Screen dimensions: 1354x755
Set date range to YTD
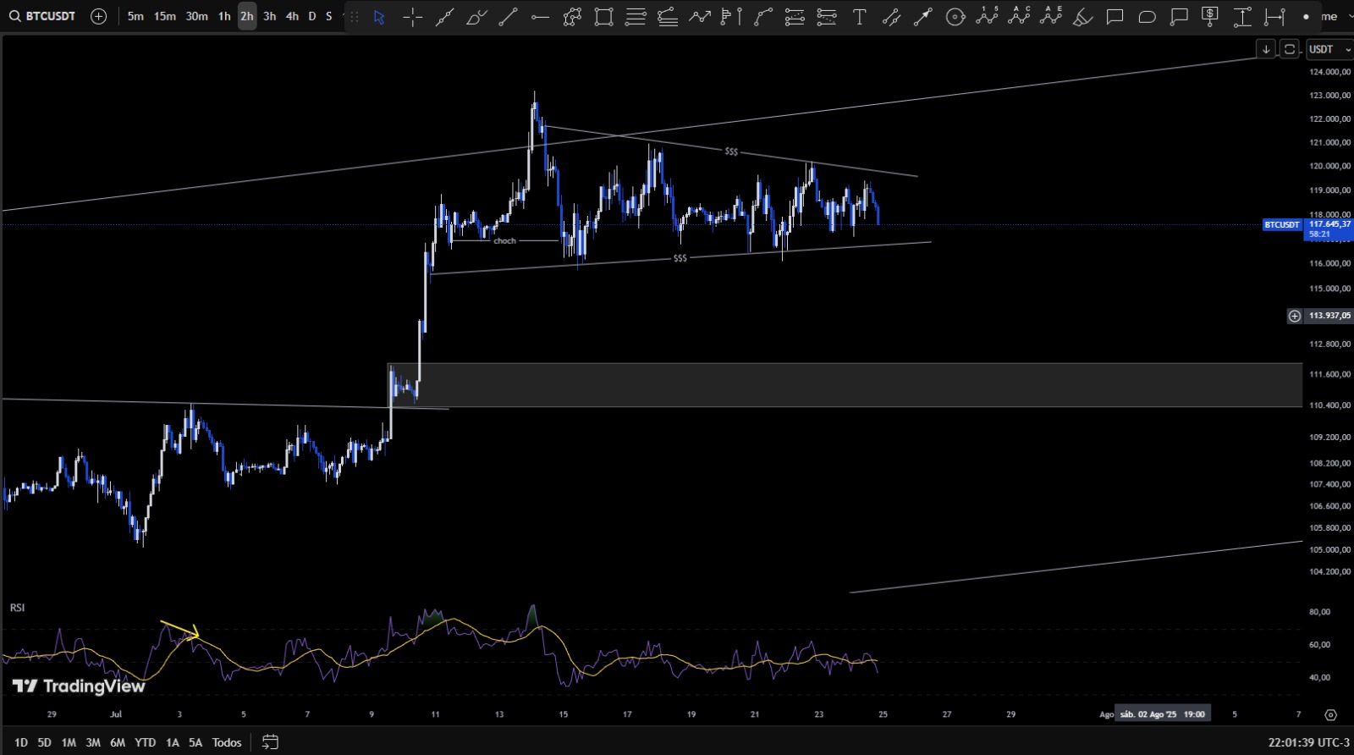[x=145, y=742]
